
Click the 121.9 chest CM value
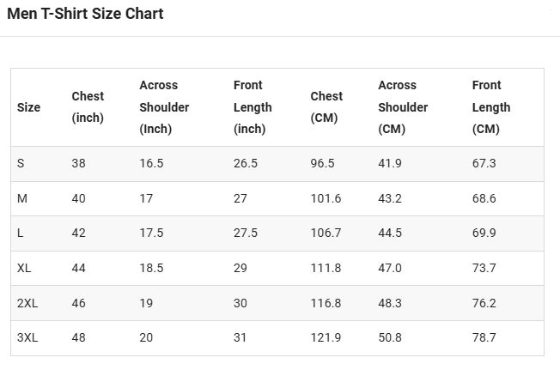click(326, 337)
